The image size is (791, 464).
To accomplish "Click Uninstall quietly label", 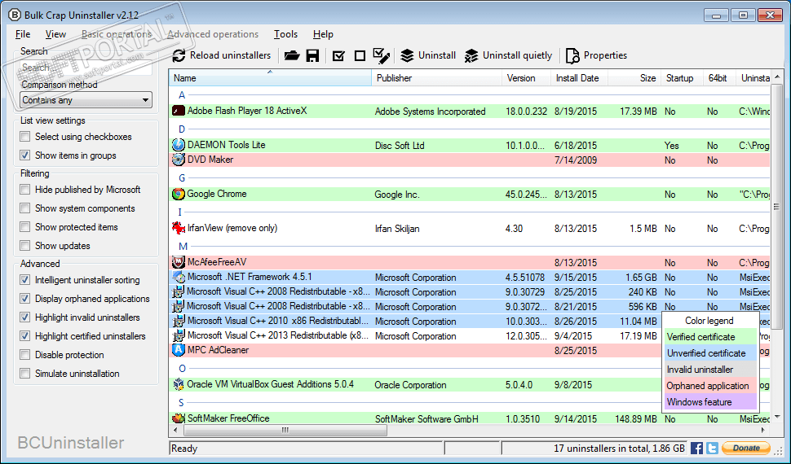I will 517,55.
